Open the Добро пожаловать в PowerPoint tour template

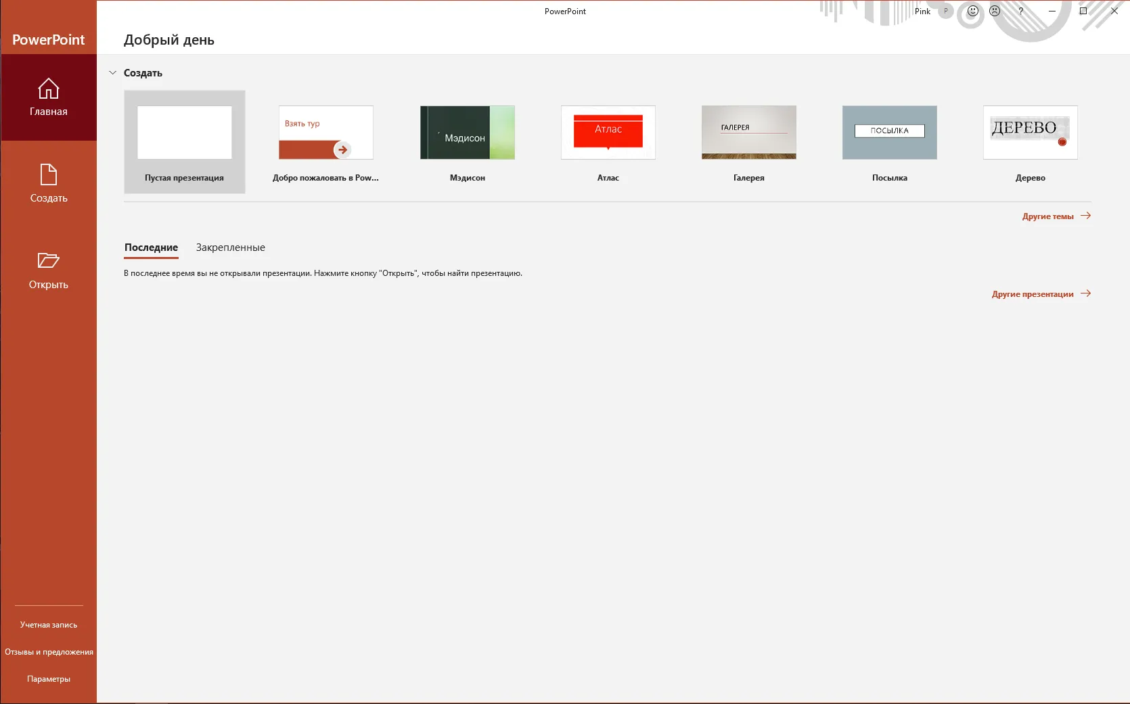325,142
